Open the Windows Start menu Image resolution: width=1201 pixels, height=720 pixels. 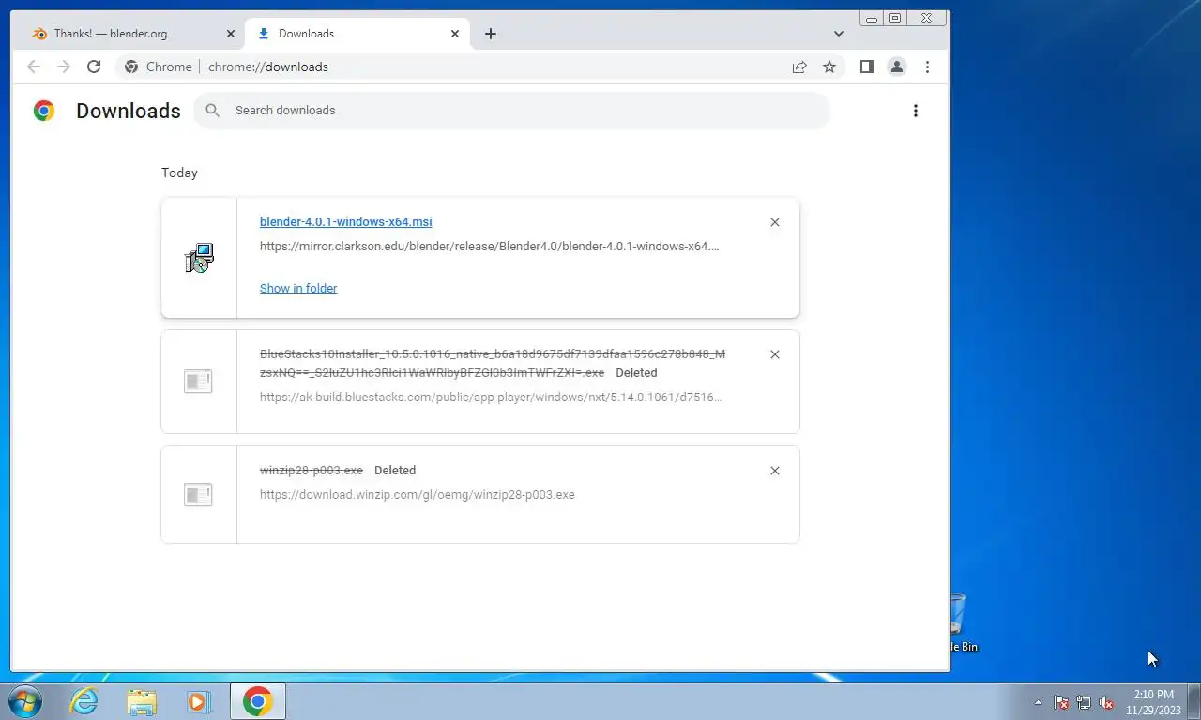(x=24, y=701)
